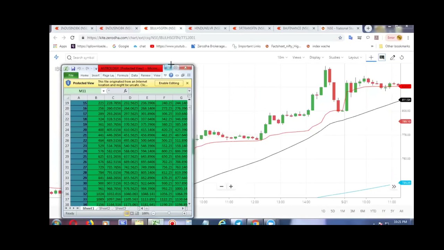Switch to NSE - National Stock tab
Screen dimensions: 444x250
pyautogui.click(x=340, y=28)
